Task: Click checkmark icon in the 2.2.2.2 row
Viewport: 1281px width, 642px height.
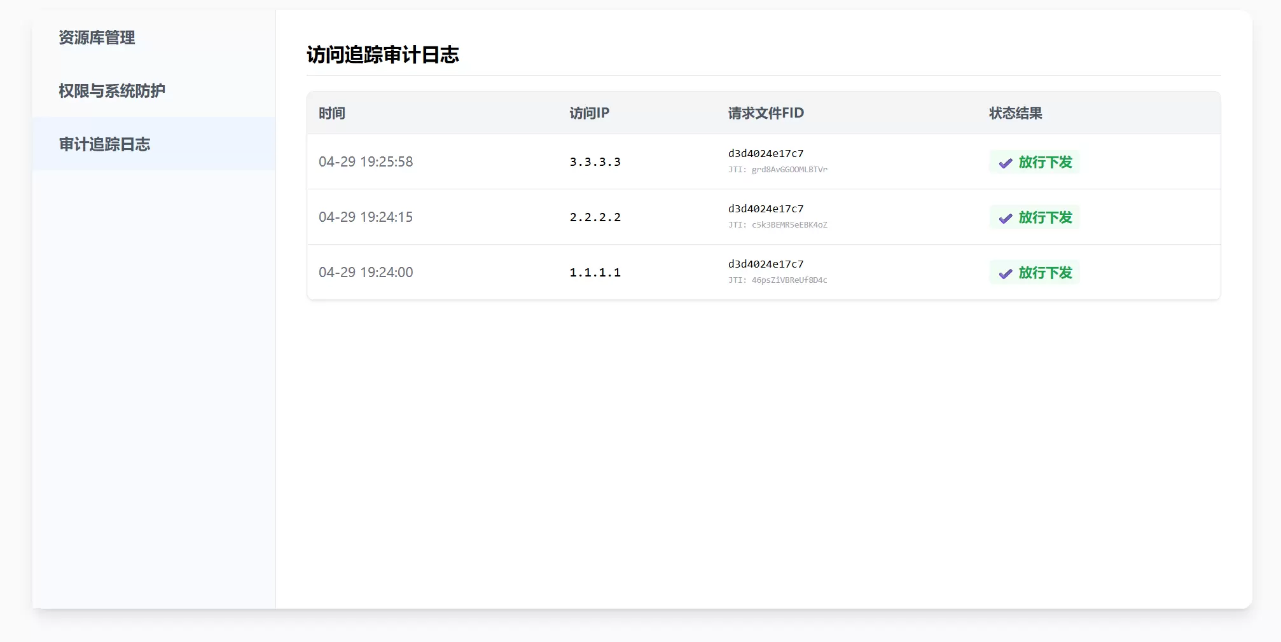Action: coord(1005,218)
